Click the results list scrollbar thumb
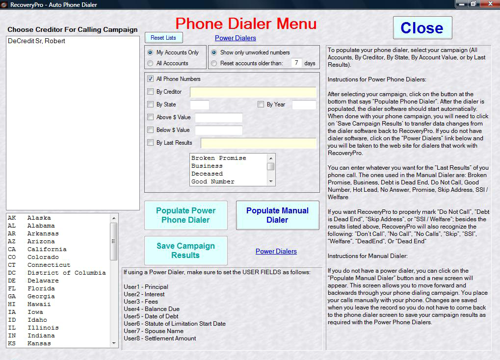Image resolution: width=500 pixels, height=360 pixels. (271, 167)
